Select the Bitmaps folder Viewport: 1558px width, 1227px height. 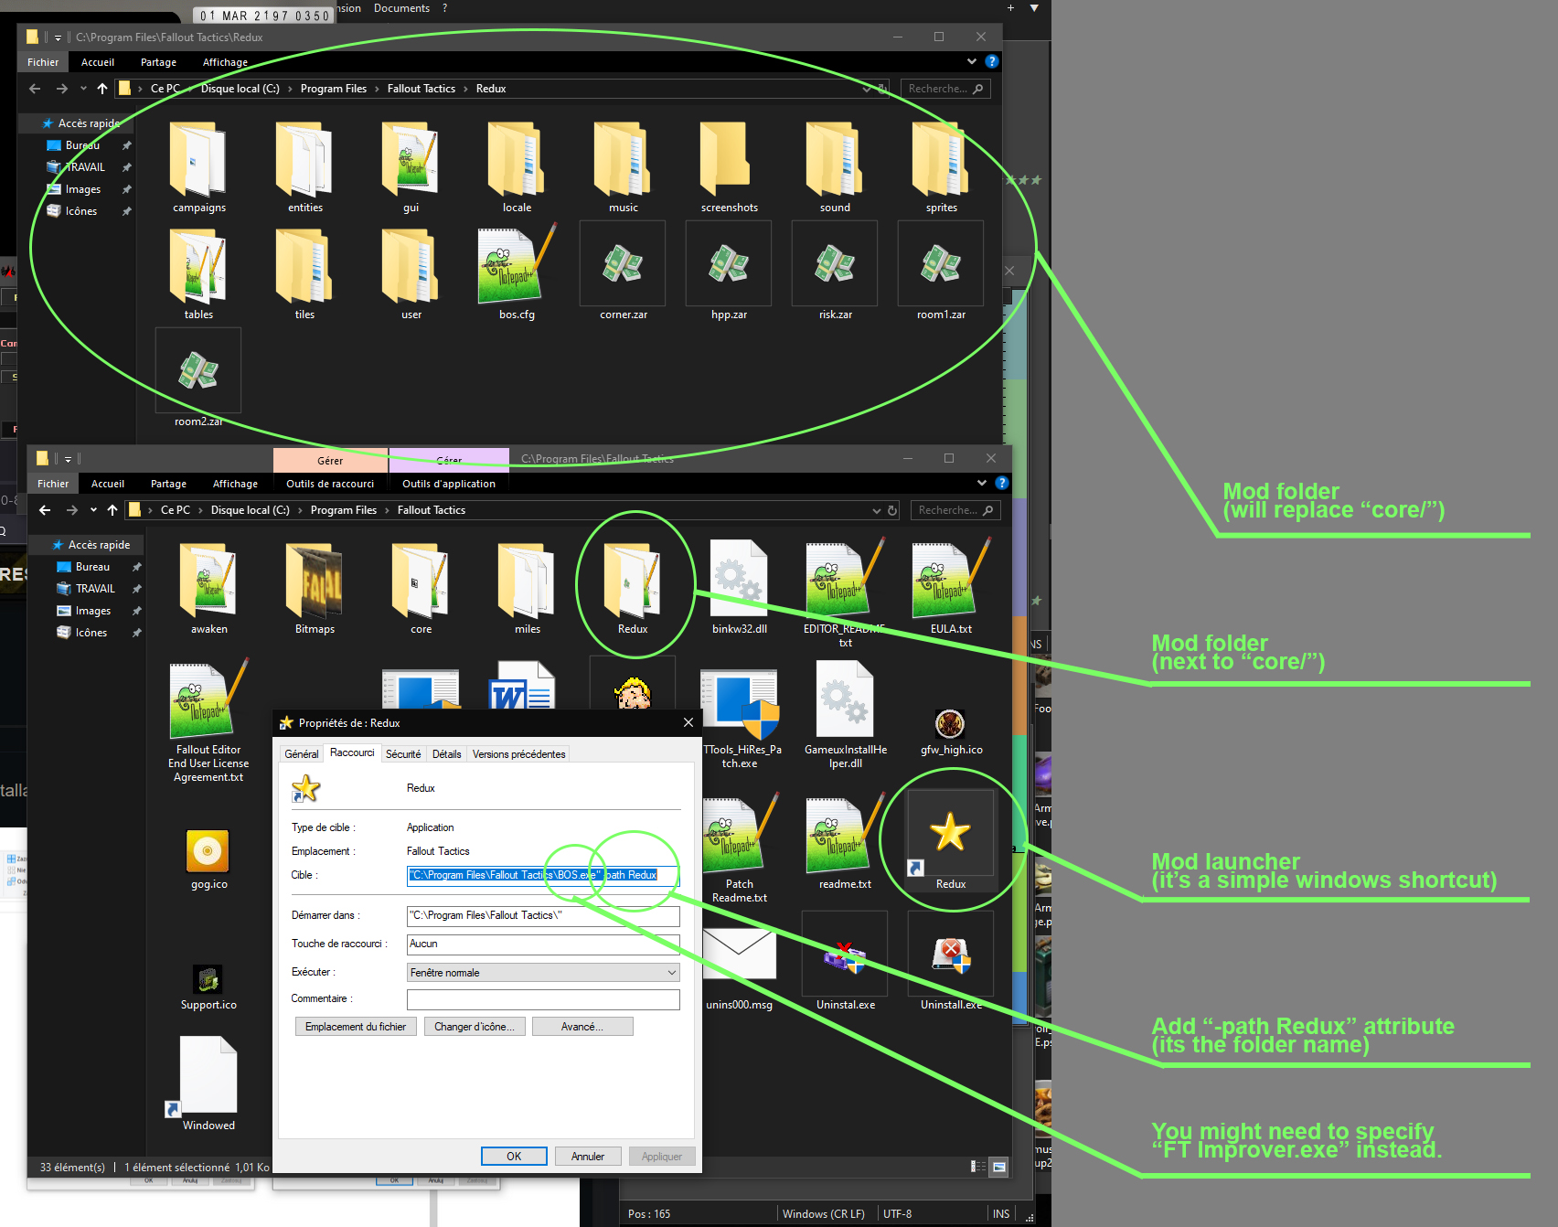click(x=315, y=588)
